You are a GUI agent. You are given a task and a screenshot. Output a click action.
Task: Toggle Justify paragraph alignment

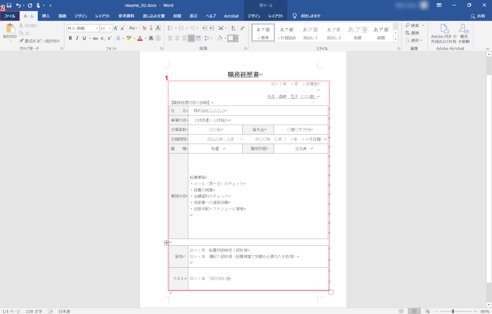(x=191, y=38)
